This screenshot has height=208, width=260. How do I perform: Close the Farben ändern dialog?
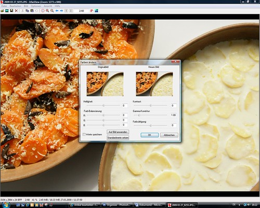click(x=176, y=62)
